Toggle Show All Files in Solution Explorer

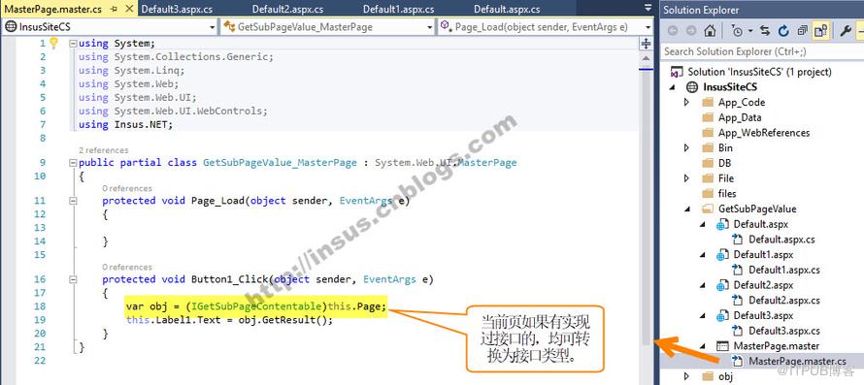click(x=820, y=31)
